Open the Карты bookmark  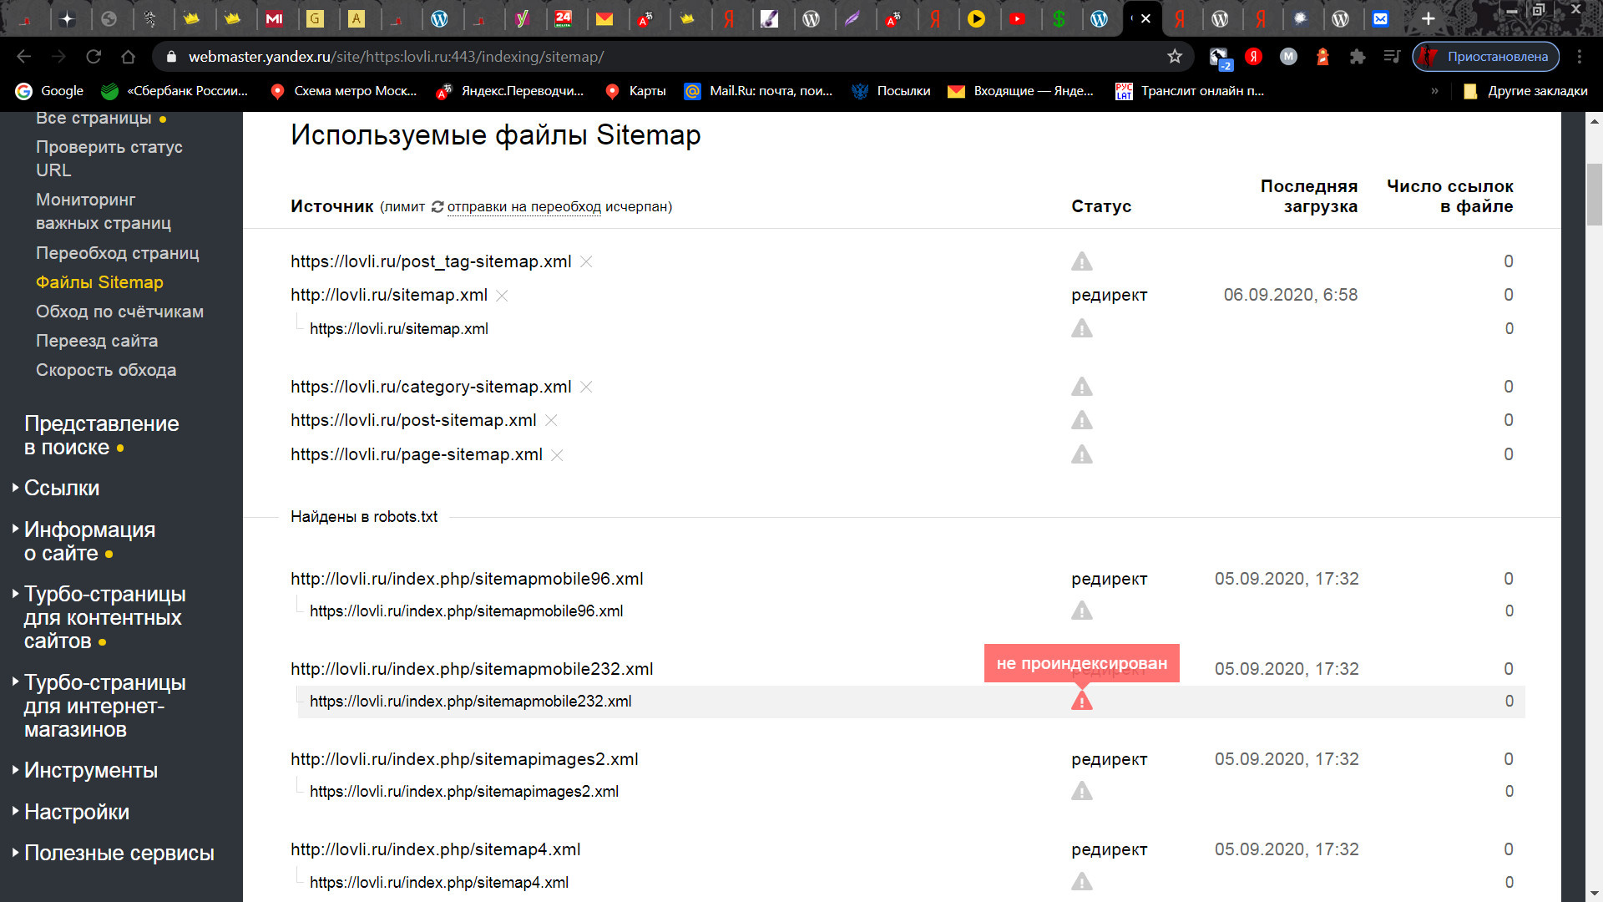click(635, 91)
